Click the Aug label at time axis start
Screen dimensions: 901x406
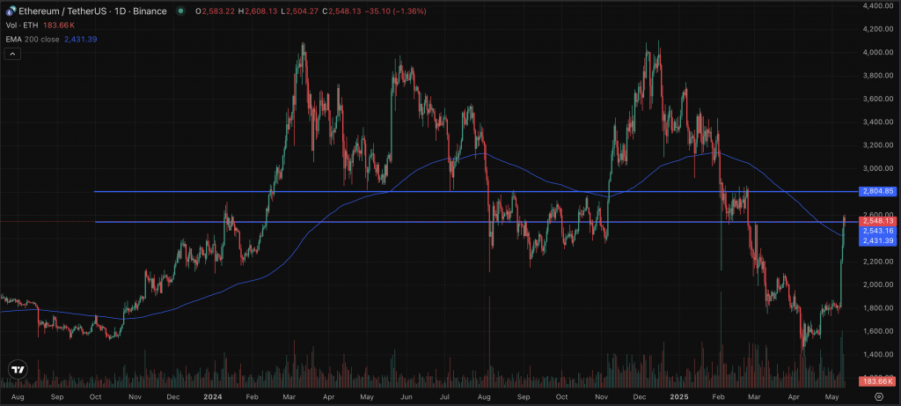click(18, 397)
